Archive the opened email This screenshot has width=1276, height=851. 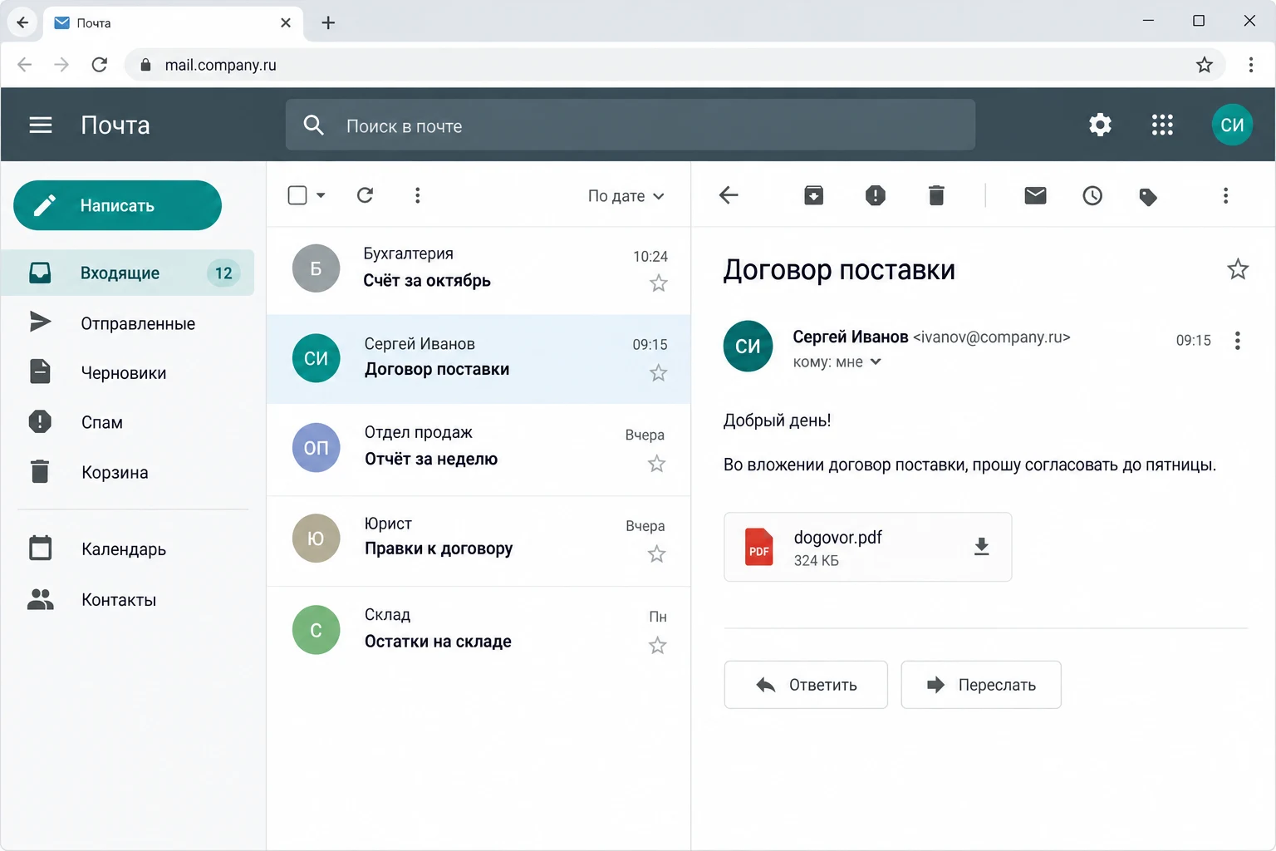[x=813, y=195]
